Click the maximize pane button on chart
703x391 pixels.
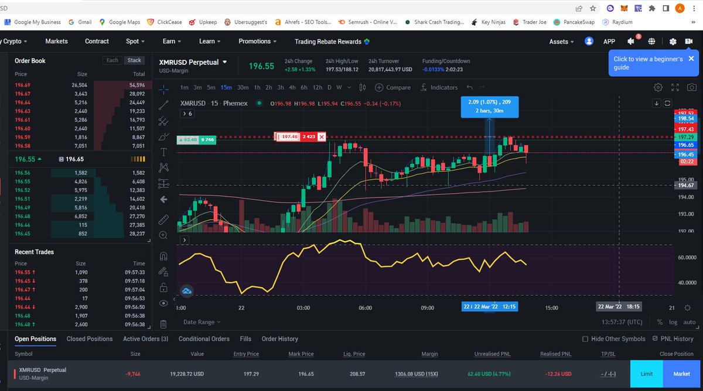tap(667, 103)
